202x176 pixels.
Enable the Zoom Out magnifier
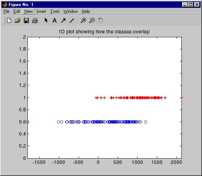click(x=92, y=21)
